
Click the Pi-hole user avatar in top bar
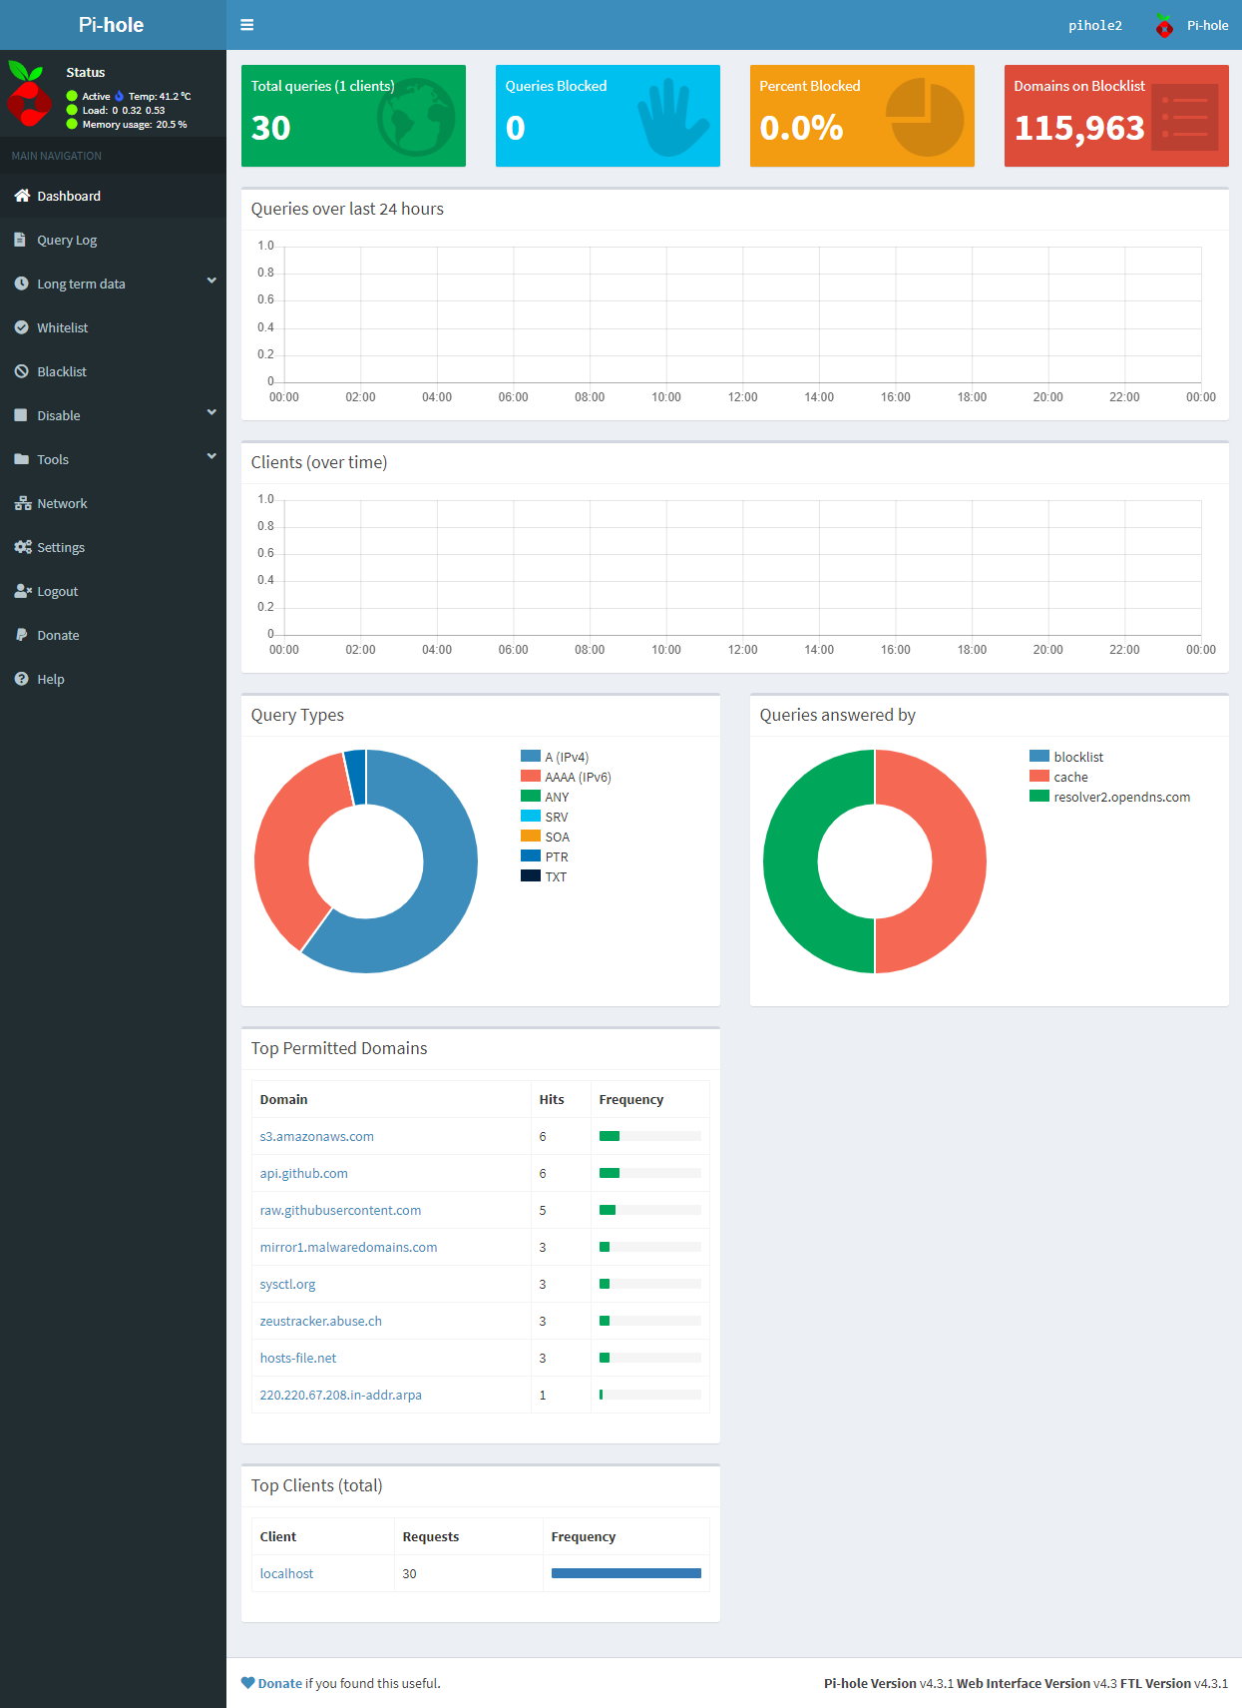coord(1164,26)
